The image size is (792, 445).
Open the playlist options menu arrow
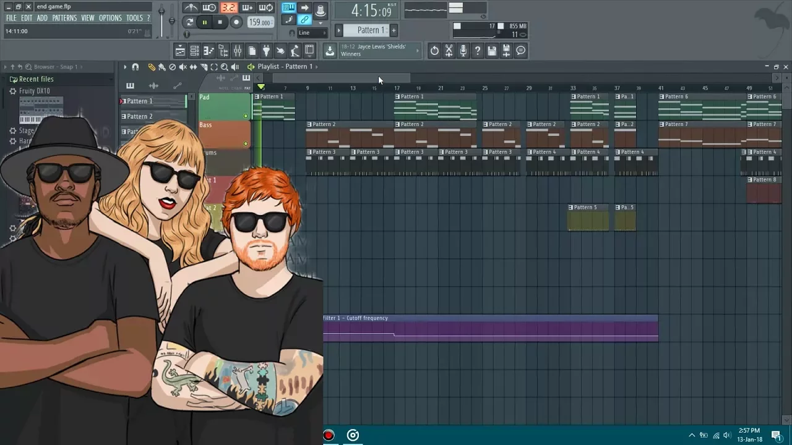[125, 67]
